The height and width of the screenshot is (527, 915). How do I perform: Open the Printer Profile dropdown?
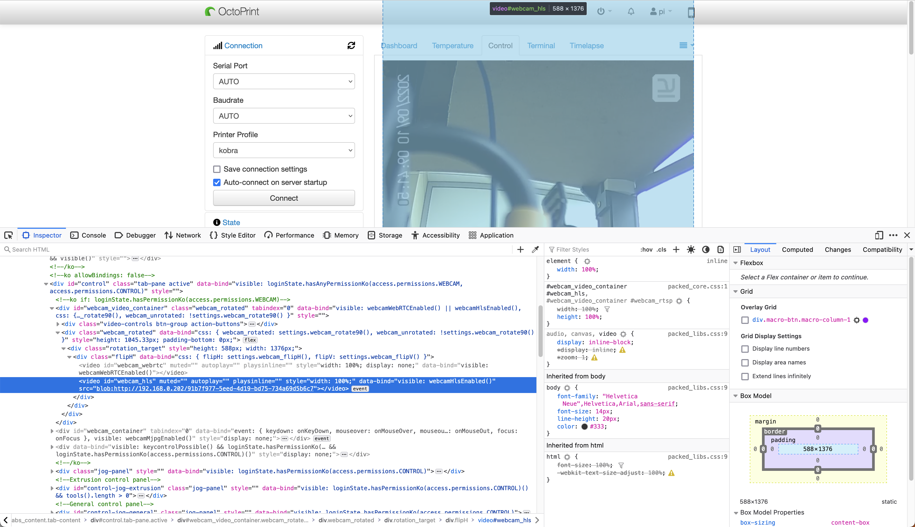click(x=284, y=150)
